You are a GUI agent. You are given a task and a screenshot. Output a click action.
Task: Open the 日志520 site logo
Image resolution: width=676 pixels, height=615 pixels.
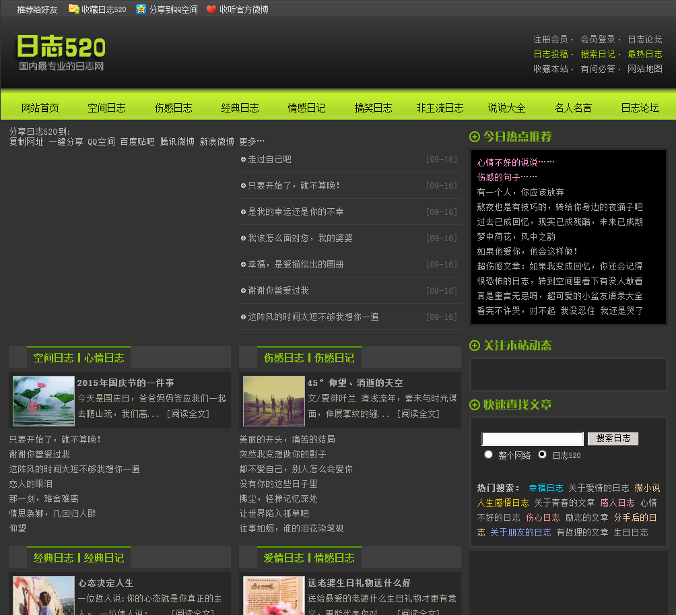61,52
